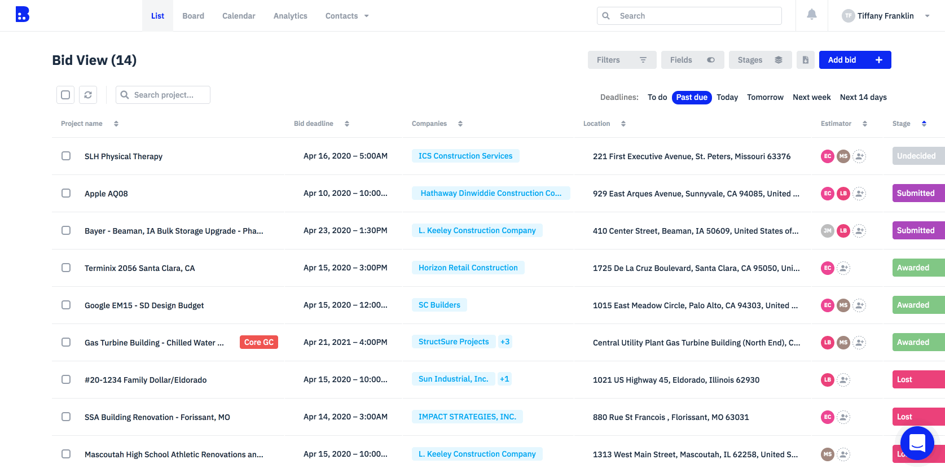The image size is (945, 468).
Task: Check the Terminix 2056 Santa Clara checkbox
Action: coord(66,268)
